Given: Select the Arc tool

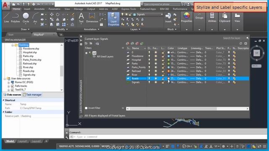Looking at the screenshot, I should click(x=35, y=18).
